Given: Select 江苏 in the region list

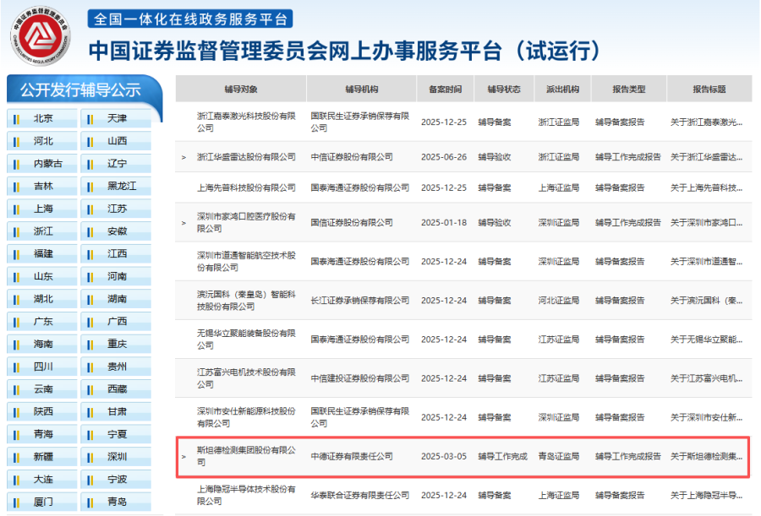Looking at the screenshot, I should click(x=118, y=209).
